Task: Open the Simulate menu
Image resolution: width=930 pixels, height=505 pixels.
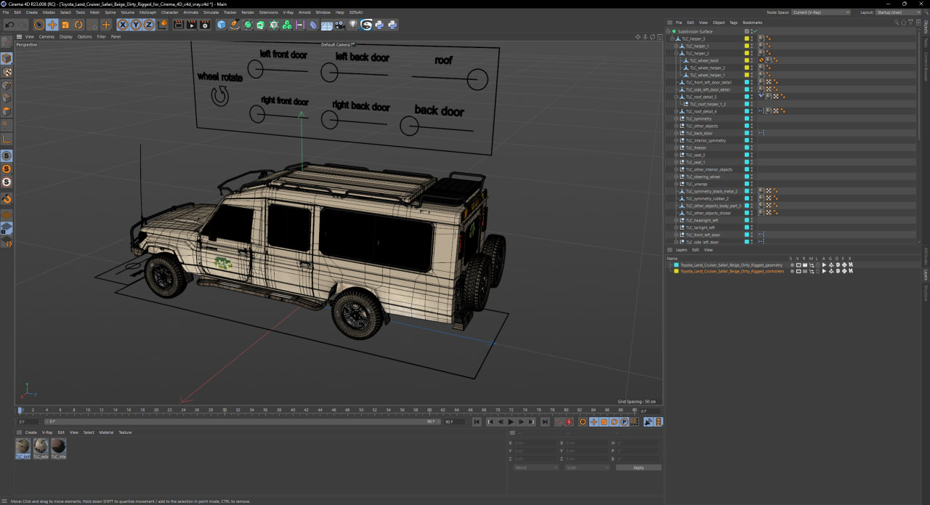Action: point(211,12)
